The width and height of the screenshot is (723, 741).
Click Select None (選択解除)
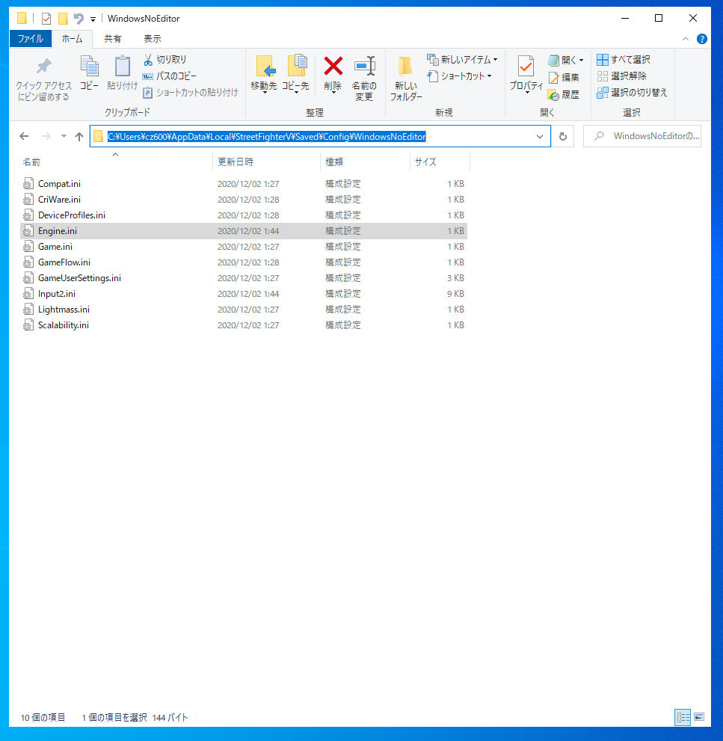622,76
